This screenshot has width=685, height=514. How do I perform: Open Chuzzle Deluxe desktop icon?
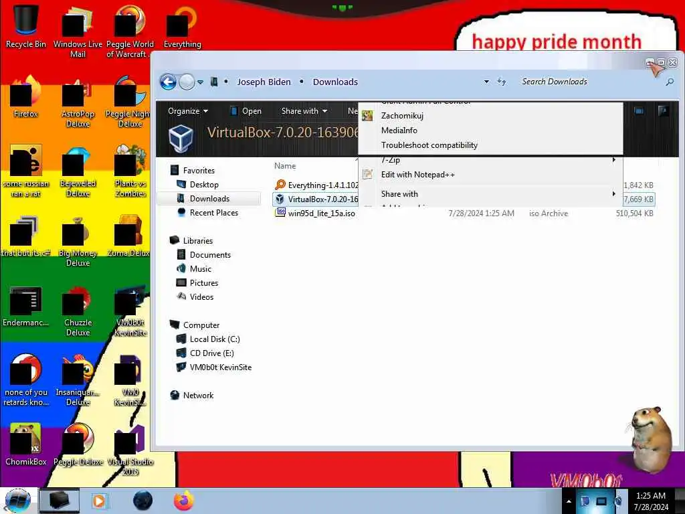[x=78, y=311]
